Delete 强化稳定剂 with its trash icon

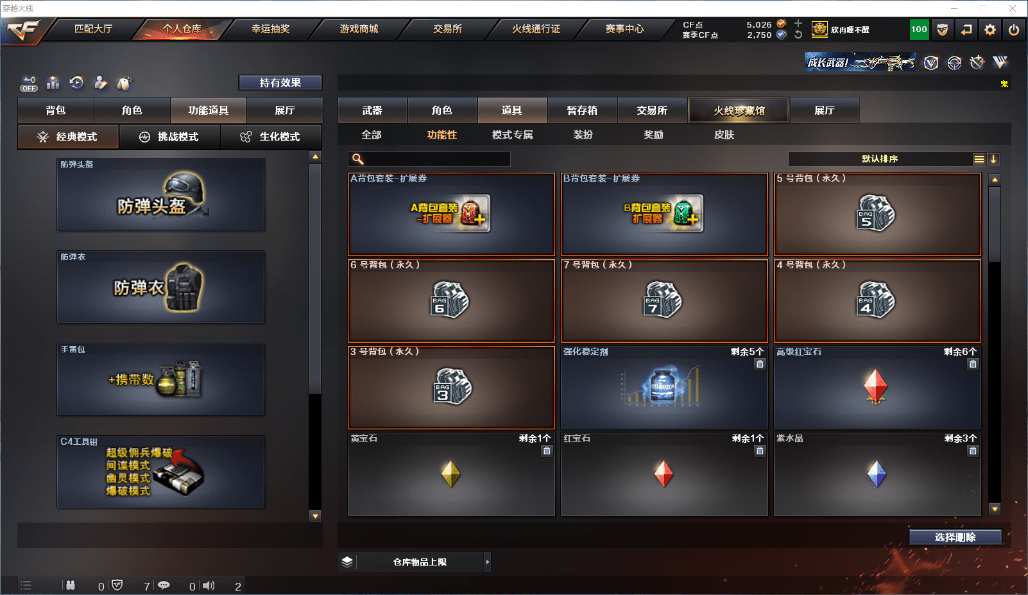point(760,364)
